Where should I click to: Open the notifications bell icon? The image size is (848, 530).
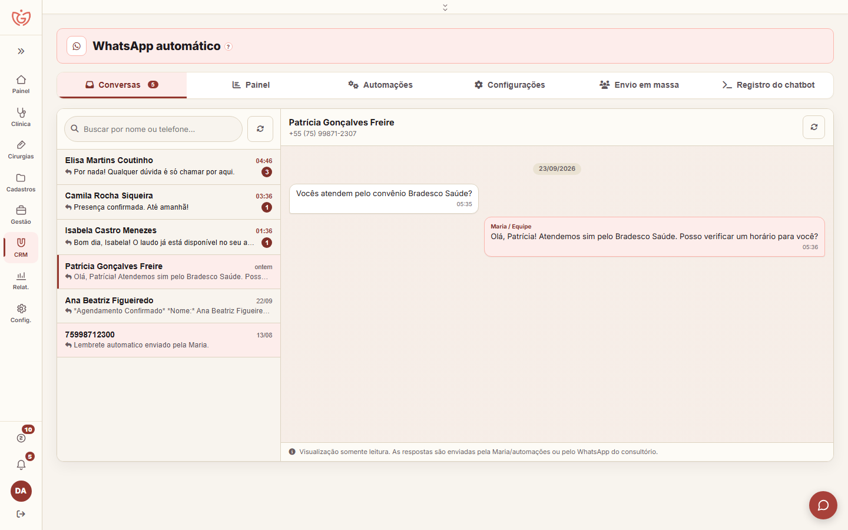pos(21,465)
